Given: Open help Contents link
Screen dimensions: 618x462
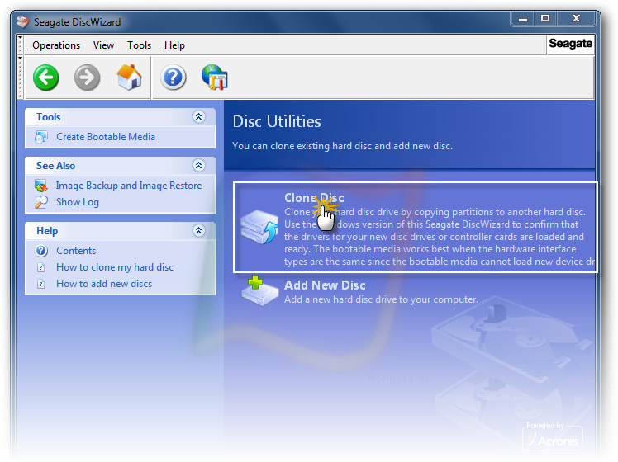Looking at the screenshot, I should tap(76, 251).
